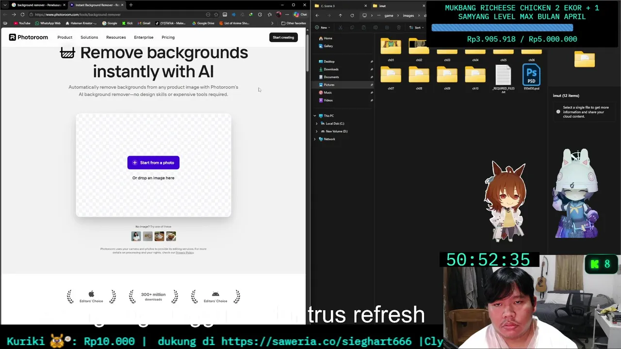Viewport: 621px width, 349px height.
Task: Open a new browser tab
Action: [x=131, y=5]
